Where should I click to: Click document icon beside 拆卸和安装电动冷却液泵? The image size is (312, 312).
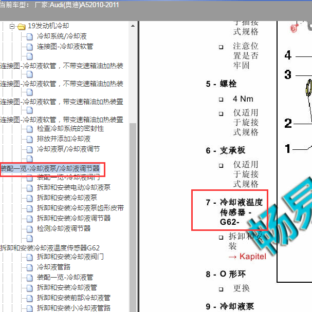coord(30,188)
